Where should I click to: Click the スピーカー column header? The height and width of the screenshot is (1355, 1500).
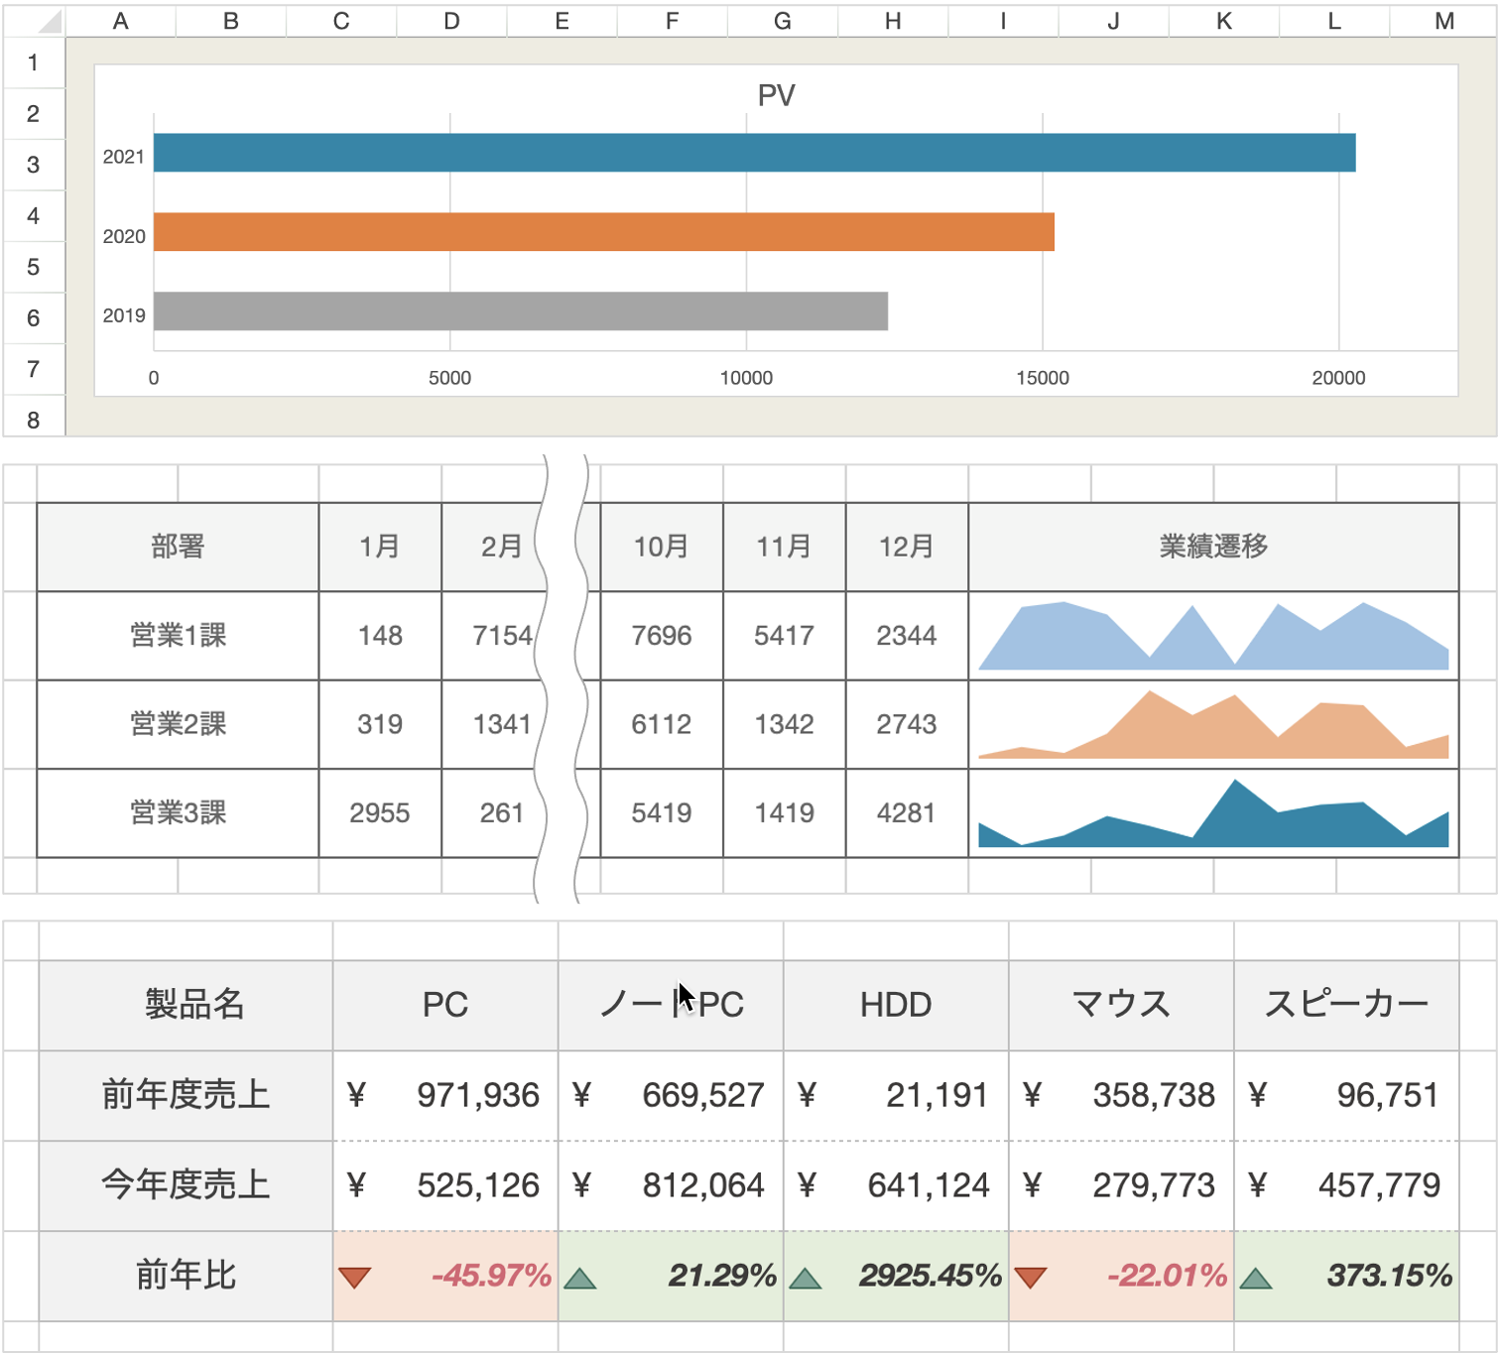1347,1004
